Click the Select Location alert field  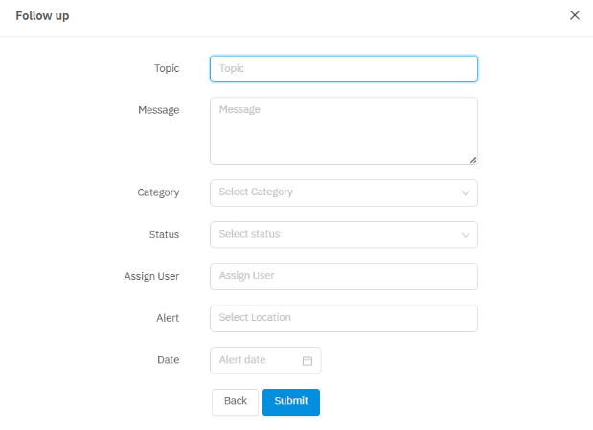tap(343, 318)
